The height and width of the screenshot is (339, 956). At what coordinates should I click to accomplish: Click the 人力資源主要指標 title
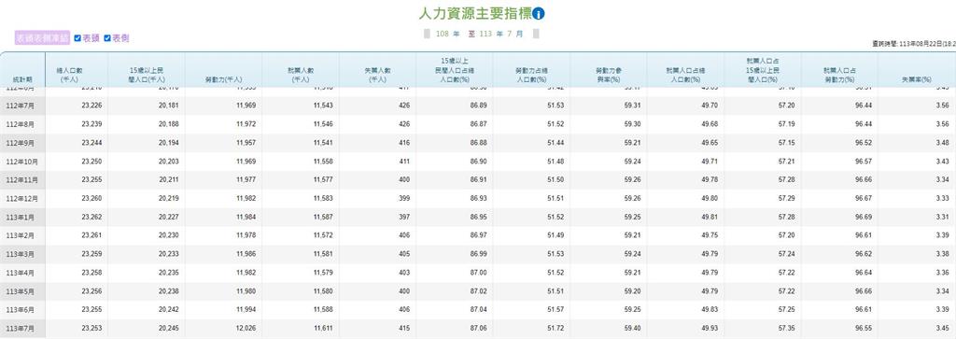[475, 13]
